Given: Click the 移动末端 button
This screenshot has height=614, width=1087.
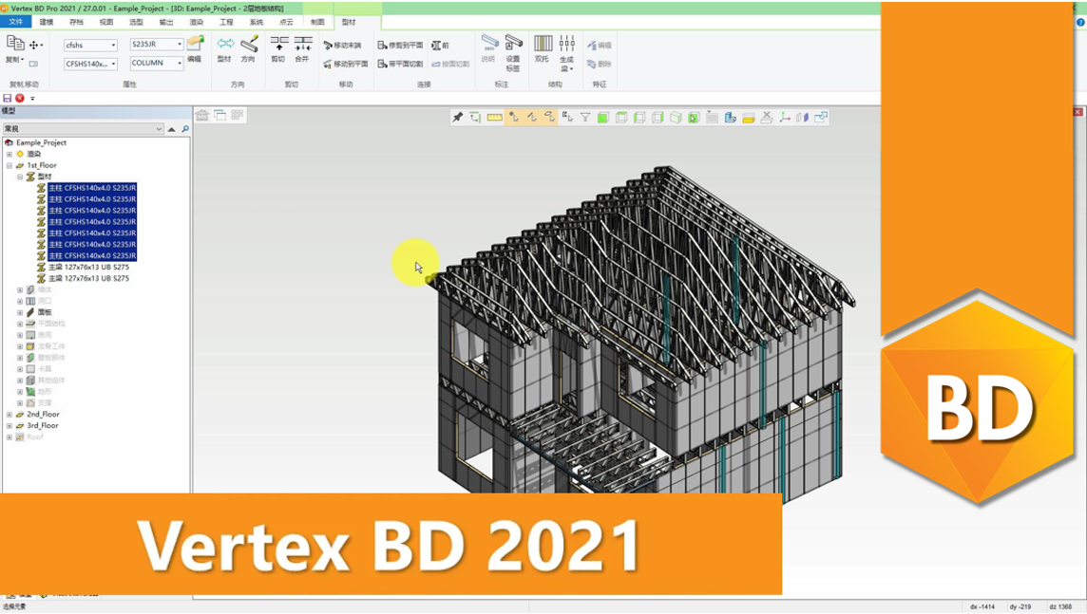Looking at the screenshot, I should point(342,46).
